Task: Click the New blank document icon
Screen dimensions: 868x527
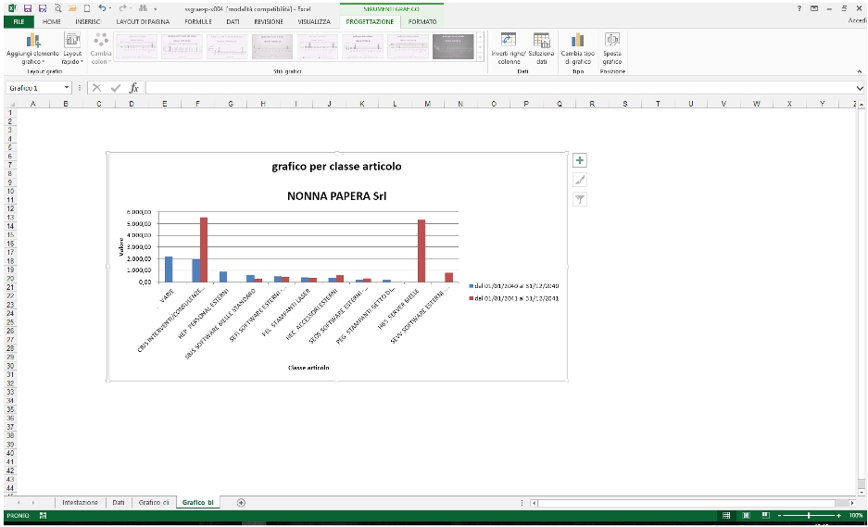Action: point(87,9)
